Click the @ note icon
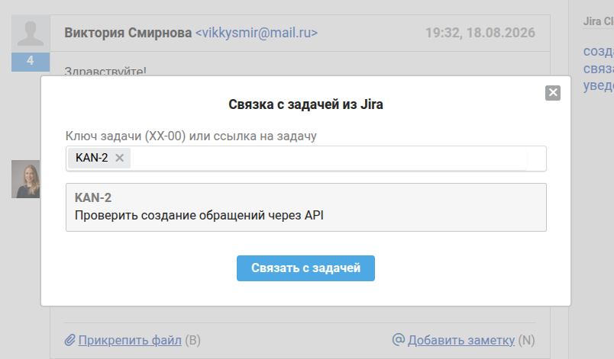Viewport: 614px width, 359px height. [x=398, y=339]
